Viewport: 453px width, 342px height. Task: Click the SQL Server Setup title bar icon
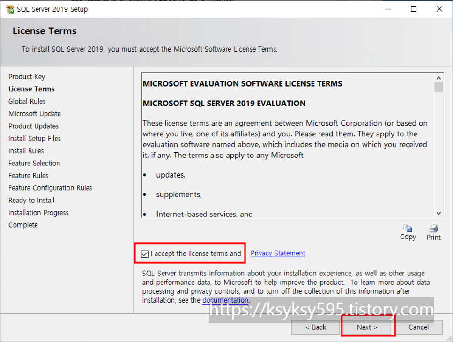[x=10, y=9]
